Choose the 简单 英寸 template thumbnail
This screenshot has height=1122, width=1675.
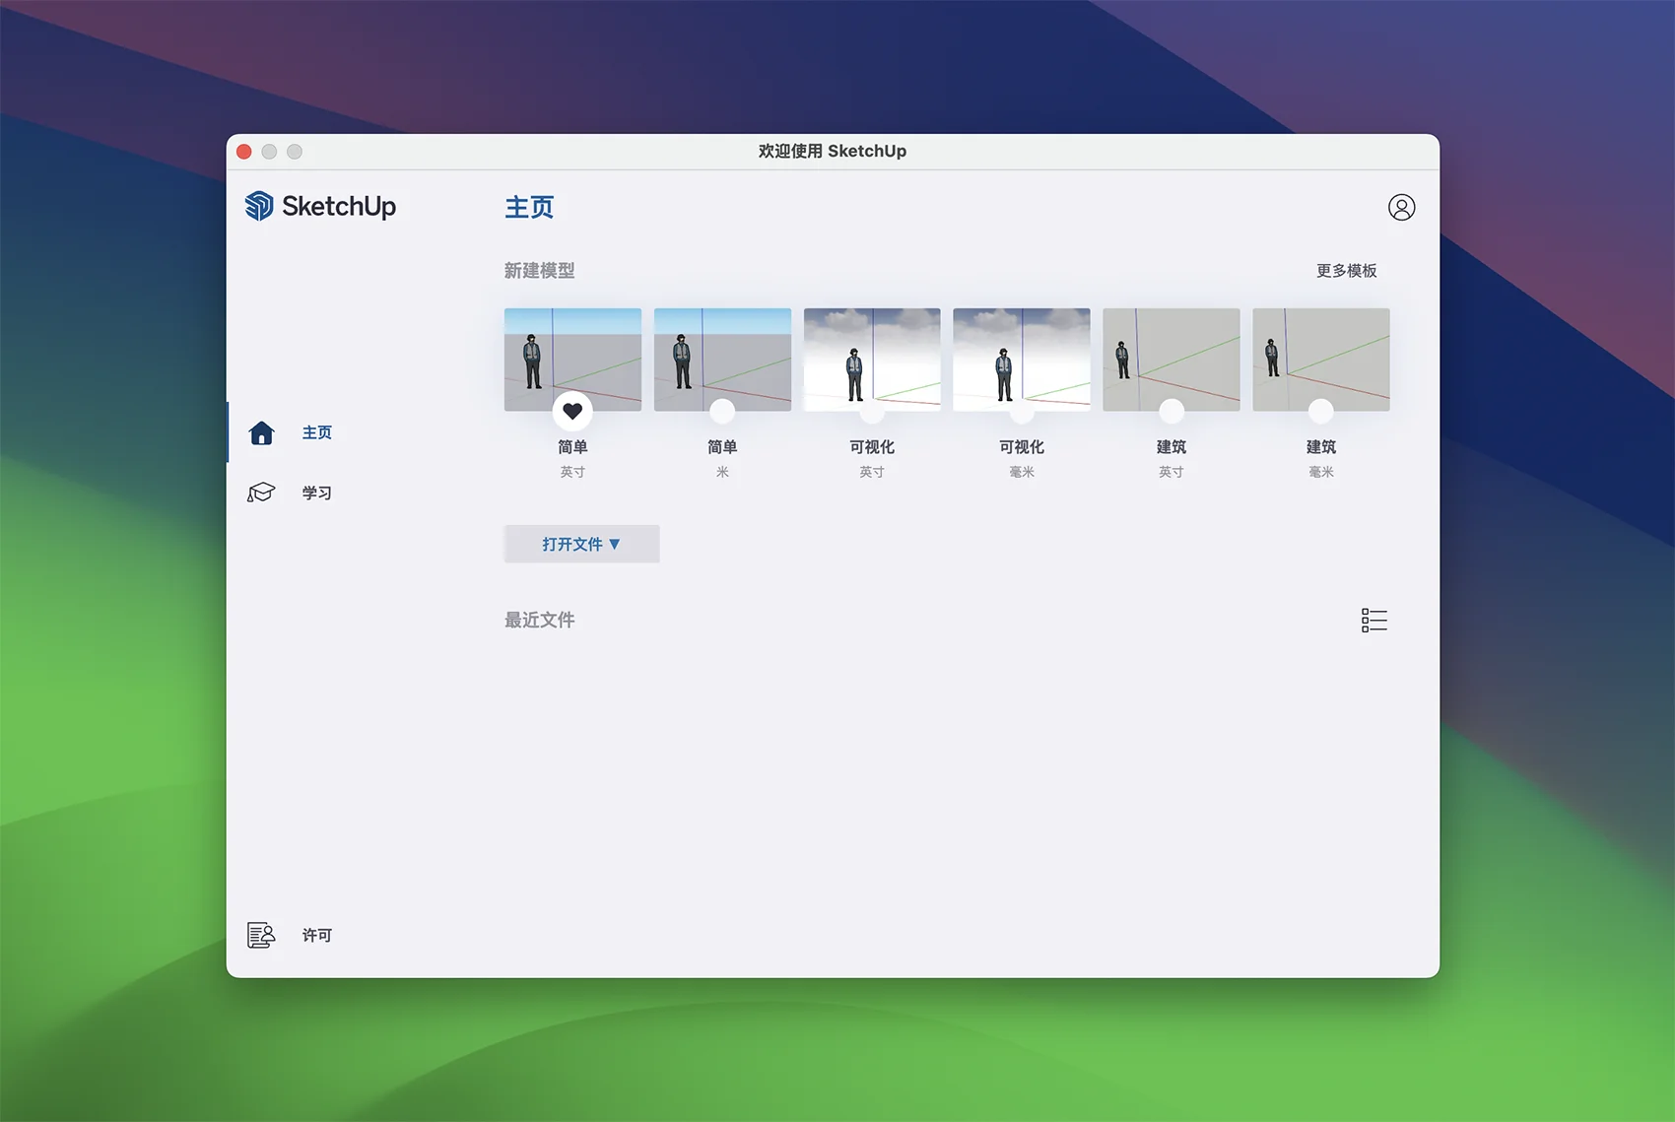(x=572, y=360)
